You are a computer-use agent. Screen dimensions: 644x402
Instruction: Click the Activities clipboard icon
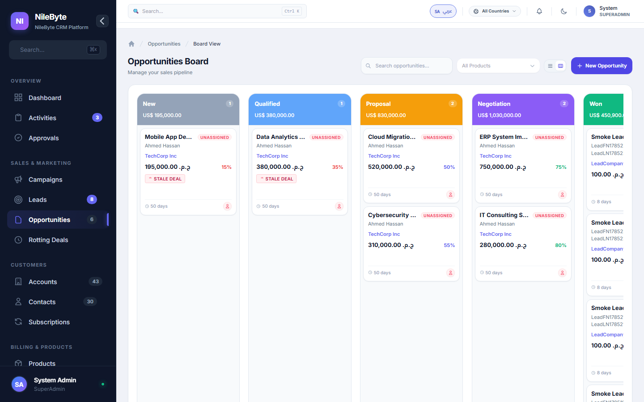click(x=18, y=117)
